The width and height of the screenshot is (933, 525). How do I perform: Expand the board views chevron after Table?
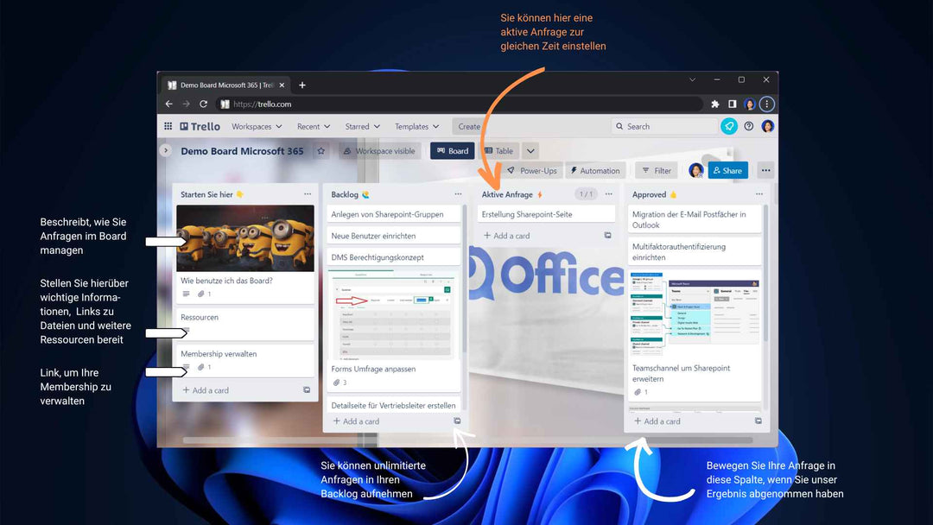[x=530, y=151]
